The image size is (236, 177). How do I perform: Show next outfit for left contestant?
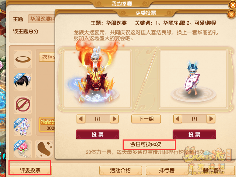click(114, 119)
